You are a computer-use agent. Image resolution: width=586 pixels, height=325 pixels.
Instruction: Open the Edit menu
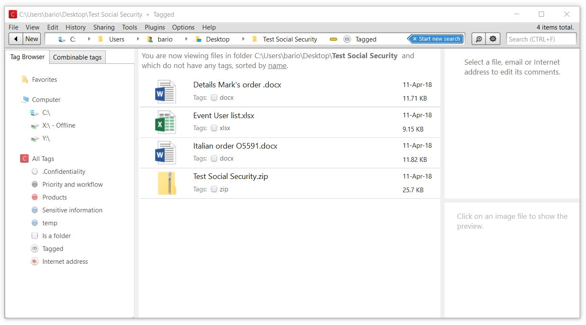53,27
